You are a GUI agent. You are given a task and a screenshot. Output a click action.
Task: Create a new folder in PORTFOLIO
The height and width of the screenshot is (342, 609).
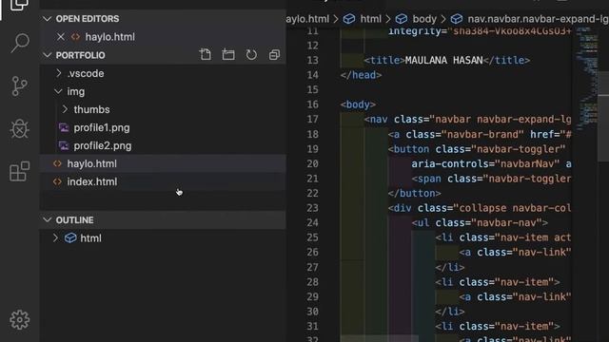pos(228,55)
